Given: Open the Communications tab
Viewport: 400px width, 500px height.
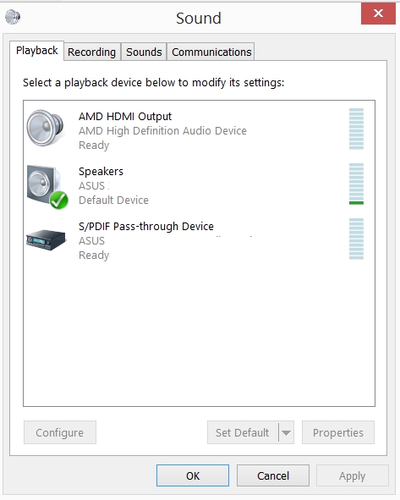Looking at the screenshot, I should tap(211, 52).
